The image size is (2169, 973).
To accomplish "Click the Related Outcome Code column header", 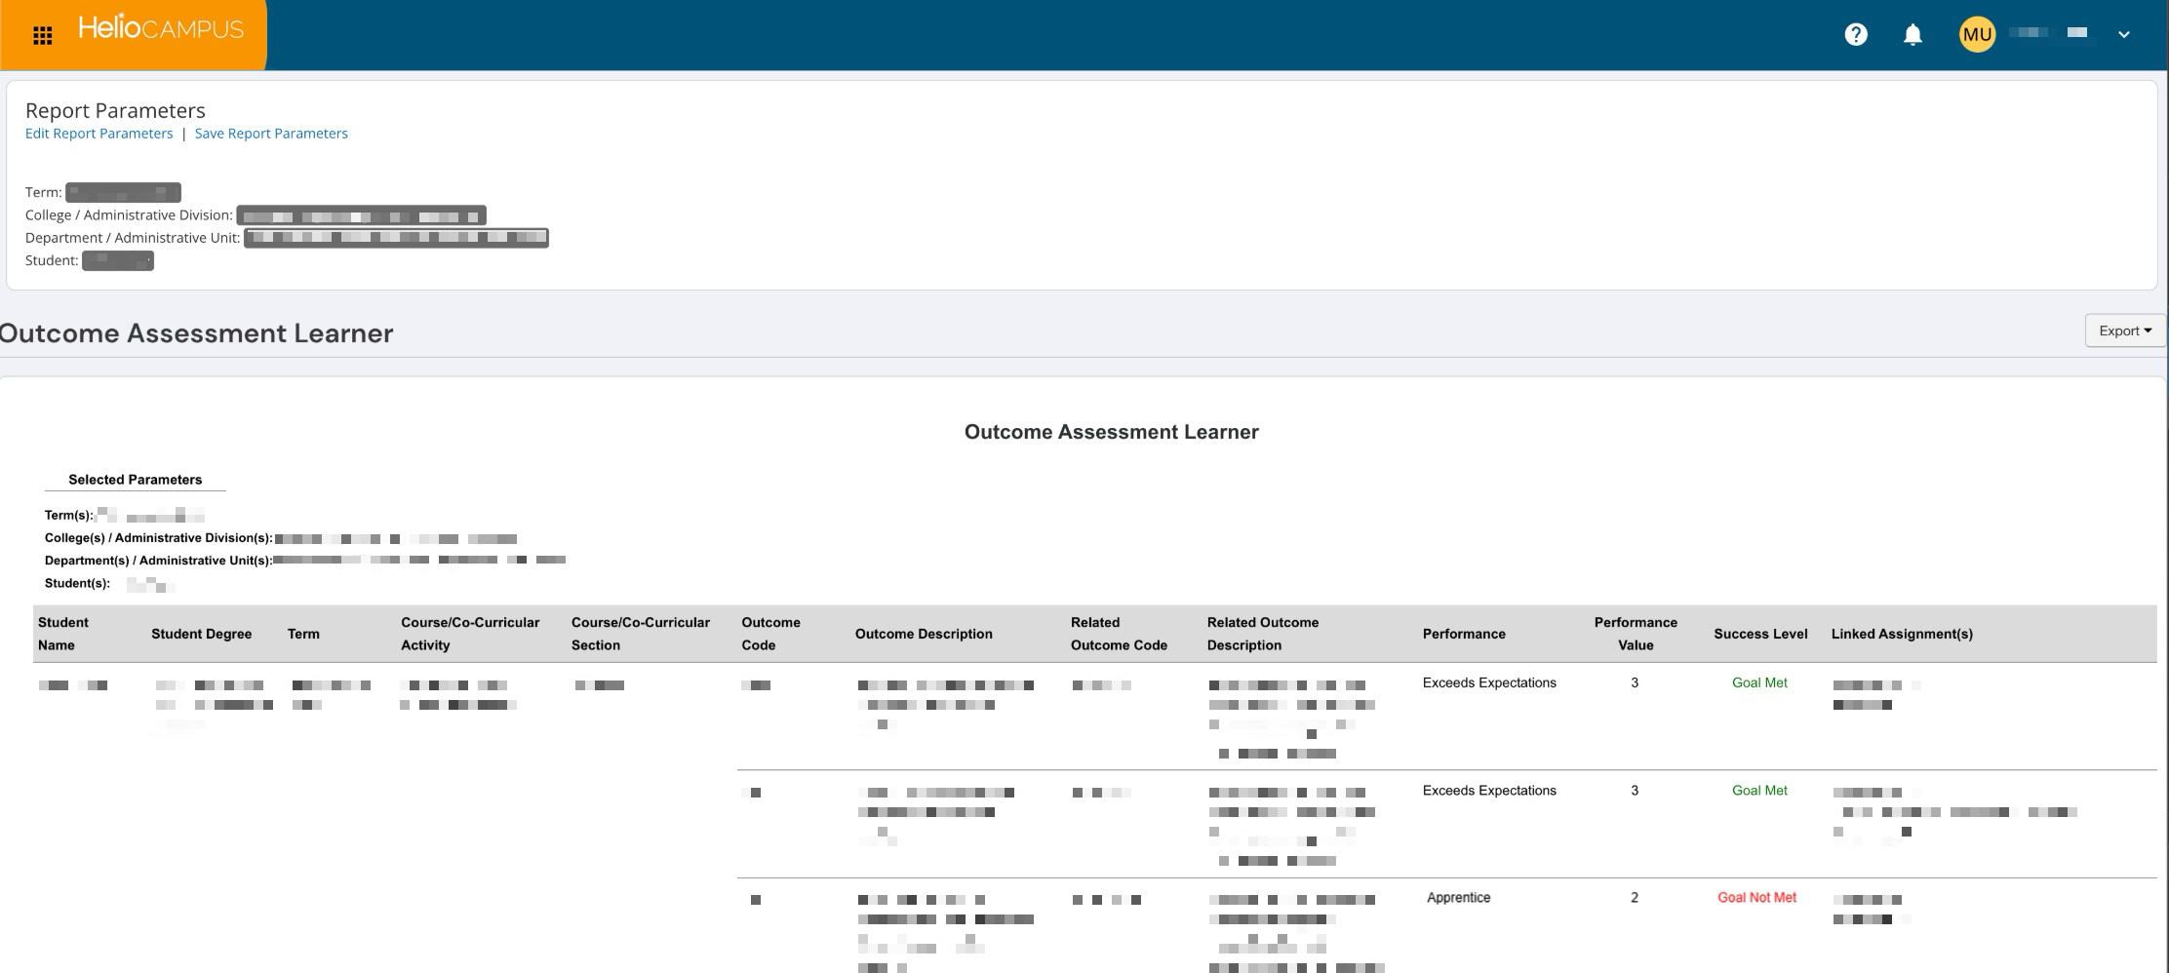I will point(1118,634).
